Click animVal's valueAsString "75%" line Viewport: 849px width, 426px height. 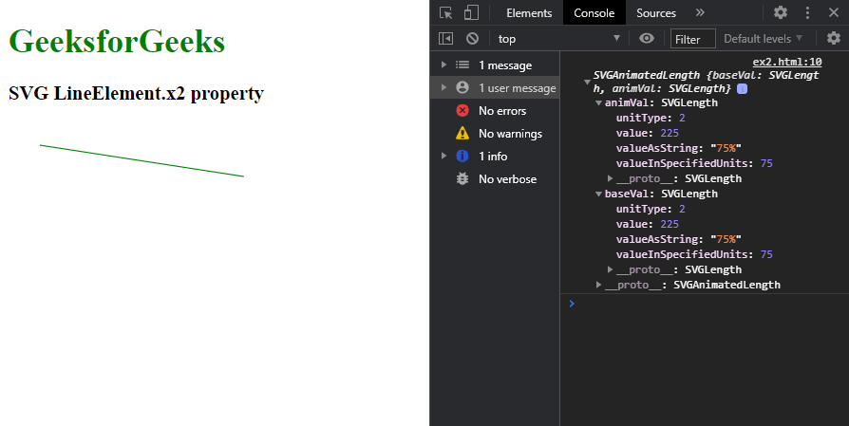pos(678,148)
